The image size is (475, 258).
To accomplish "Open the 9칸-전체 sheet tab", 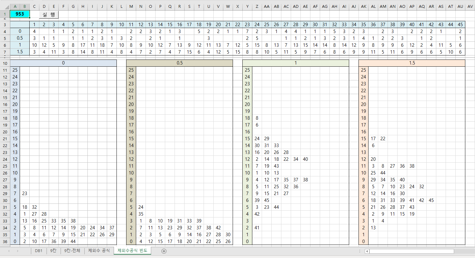I will [72, 251].
